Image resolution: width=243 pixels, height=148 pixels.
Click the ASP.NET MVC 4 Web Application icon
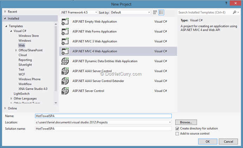point(65,51)
